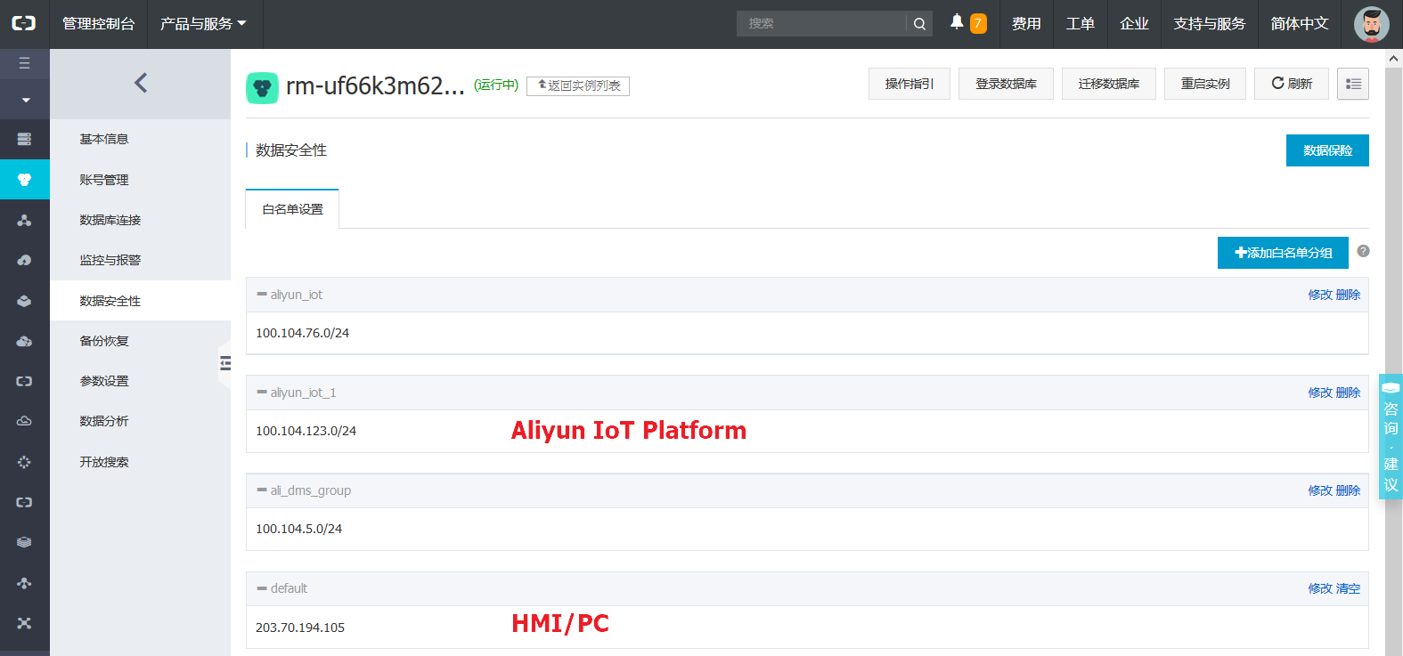Open the cloud settings icon below cube icon
This screenshot has height=656, width=1403.
pyautogui.click(x=24, y=341)
